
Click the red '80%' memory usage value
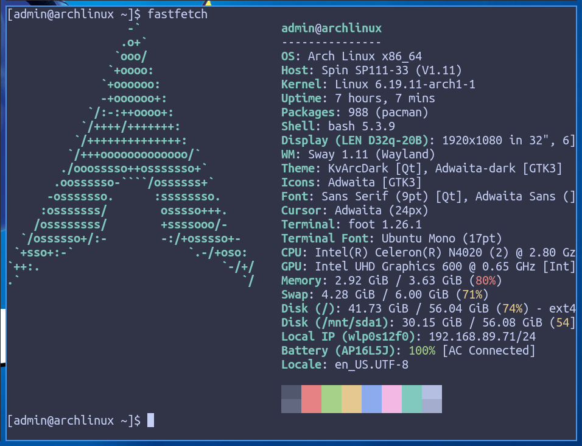coord(485,281)
